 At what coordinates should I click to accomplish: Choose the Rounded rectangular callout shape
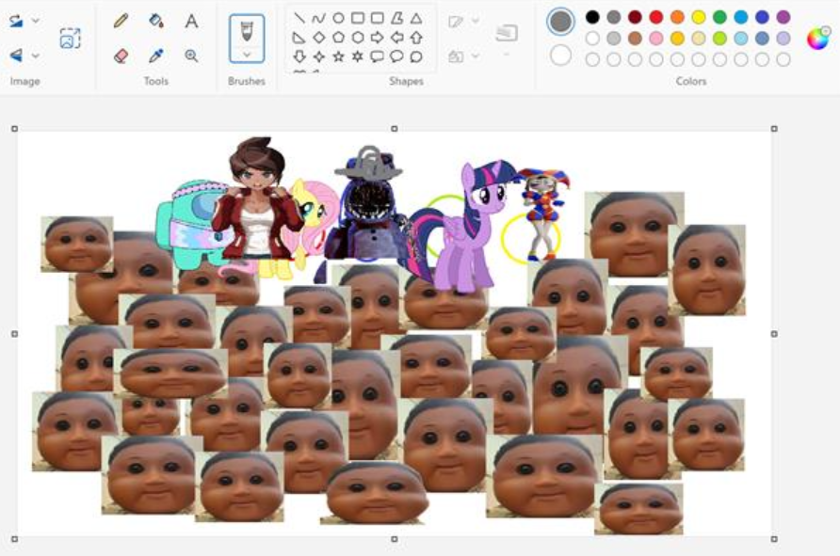[x=377, y=56]
